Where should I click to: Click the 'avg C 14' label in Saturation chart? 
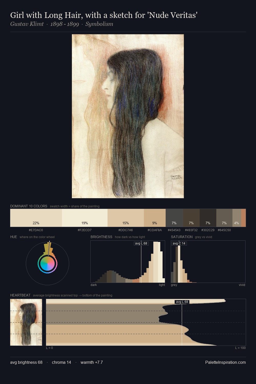click(179, 243)
